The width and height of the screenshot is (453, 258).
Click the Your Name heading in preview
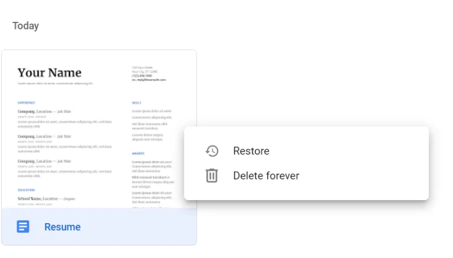pyautogui.click(x=50, y=73)
